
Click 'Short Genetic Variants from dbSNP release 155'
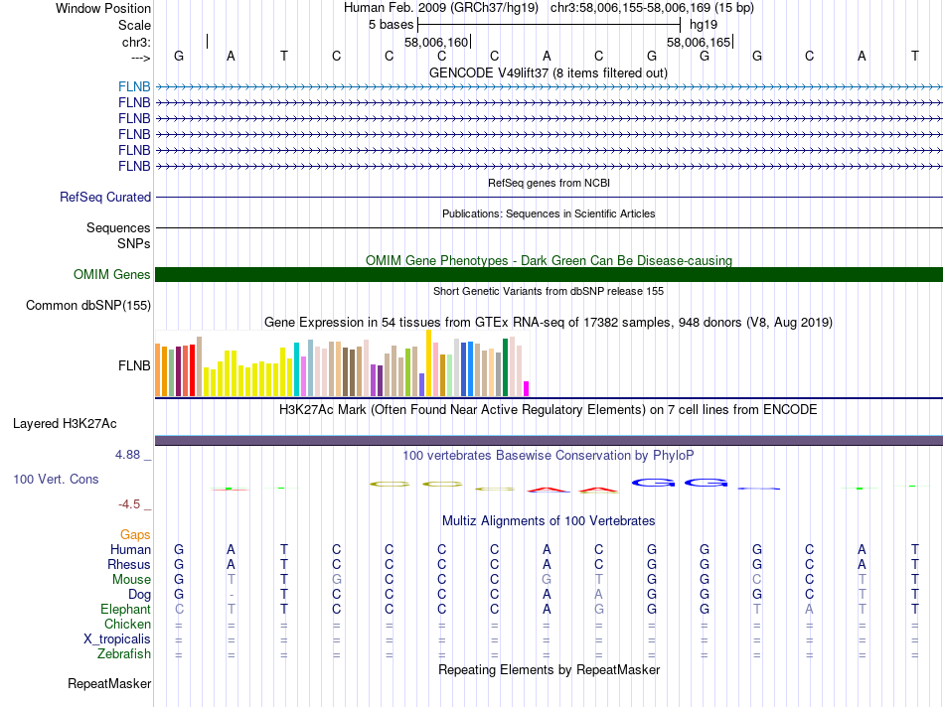(549, 291)
